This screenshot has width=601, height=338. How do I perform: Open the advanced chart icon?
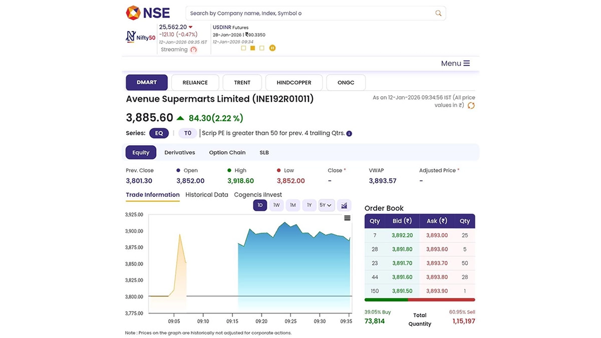pyautogui.click(x=344, y=205)
